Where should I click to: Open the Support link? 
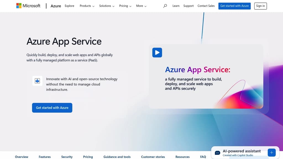(x=188, y=6)
